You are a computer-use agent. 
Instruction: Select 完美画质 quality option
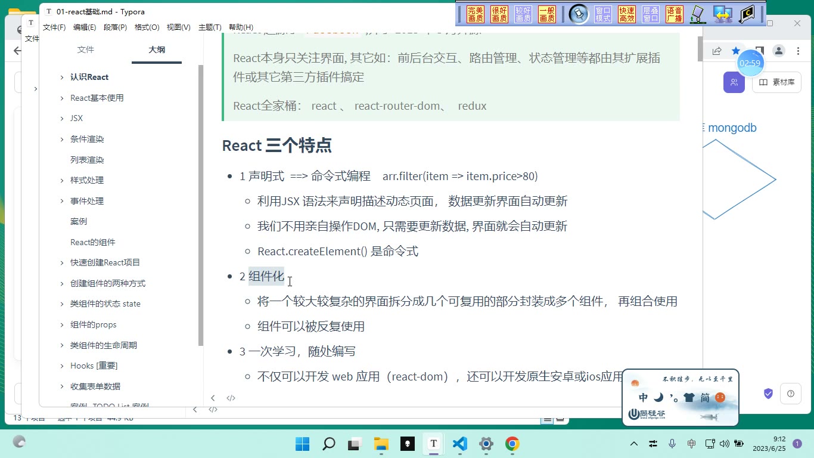click(476, 14)
